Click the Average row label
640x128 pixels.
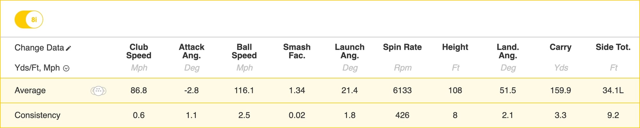pyautogui.click(x=30, y=90)
